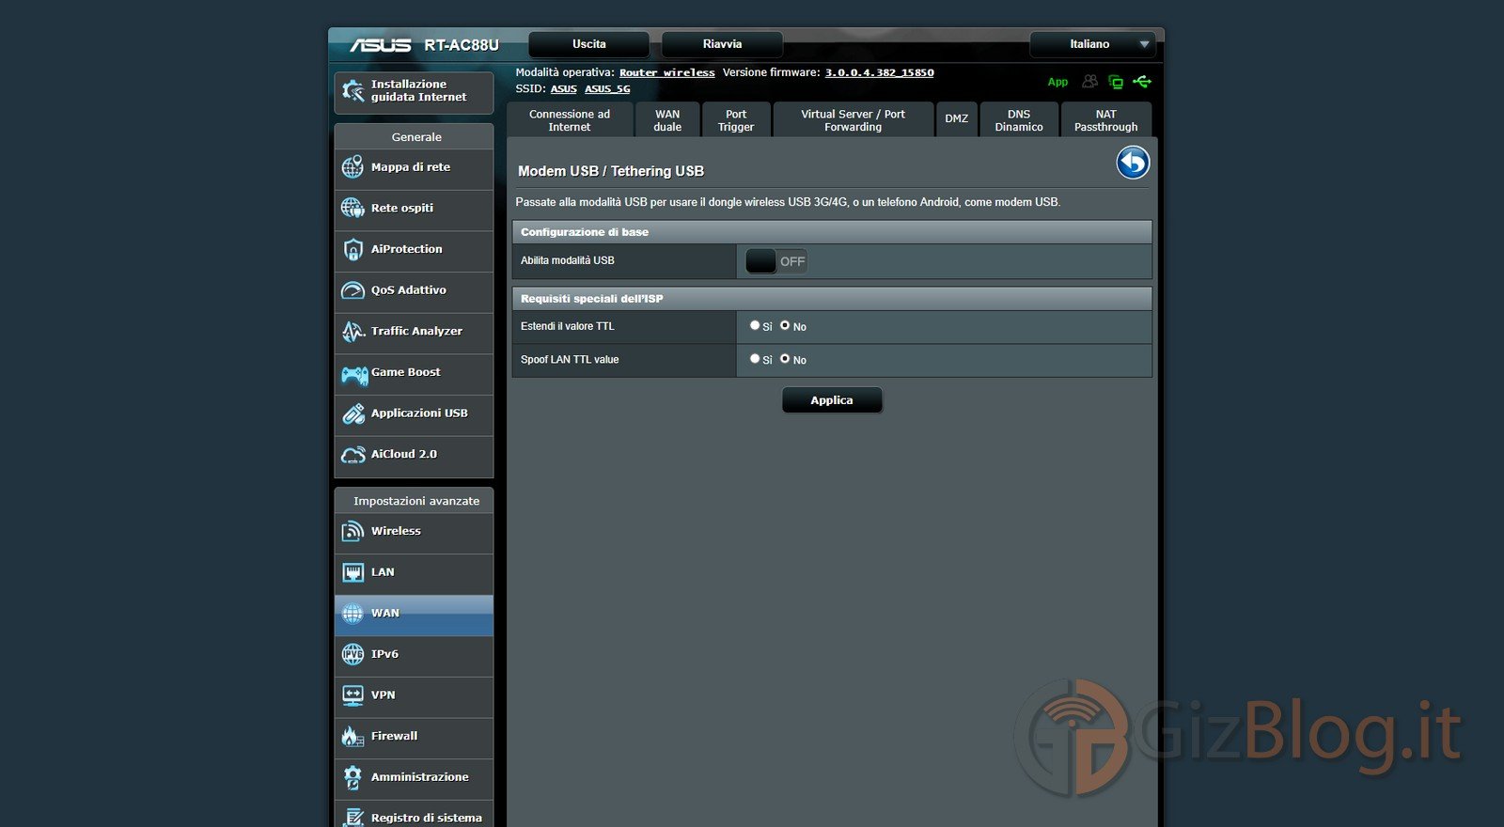Screen dimensions: 1504x827
Task: Click the Installazione guidata Internet wizard icon
Action: tap(352, 91)
